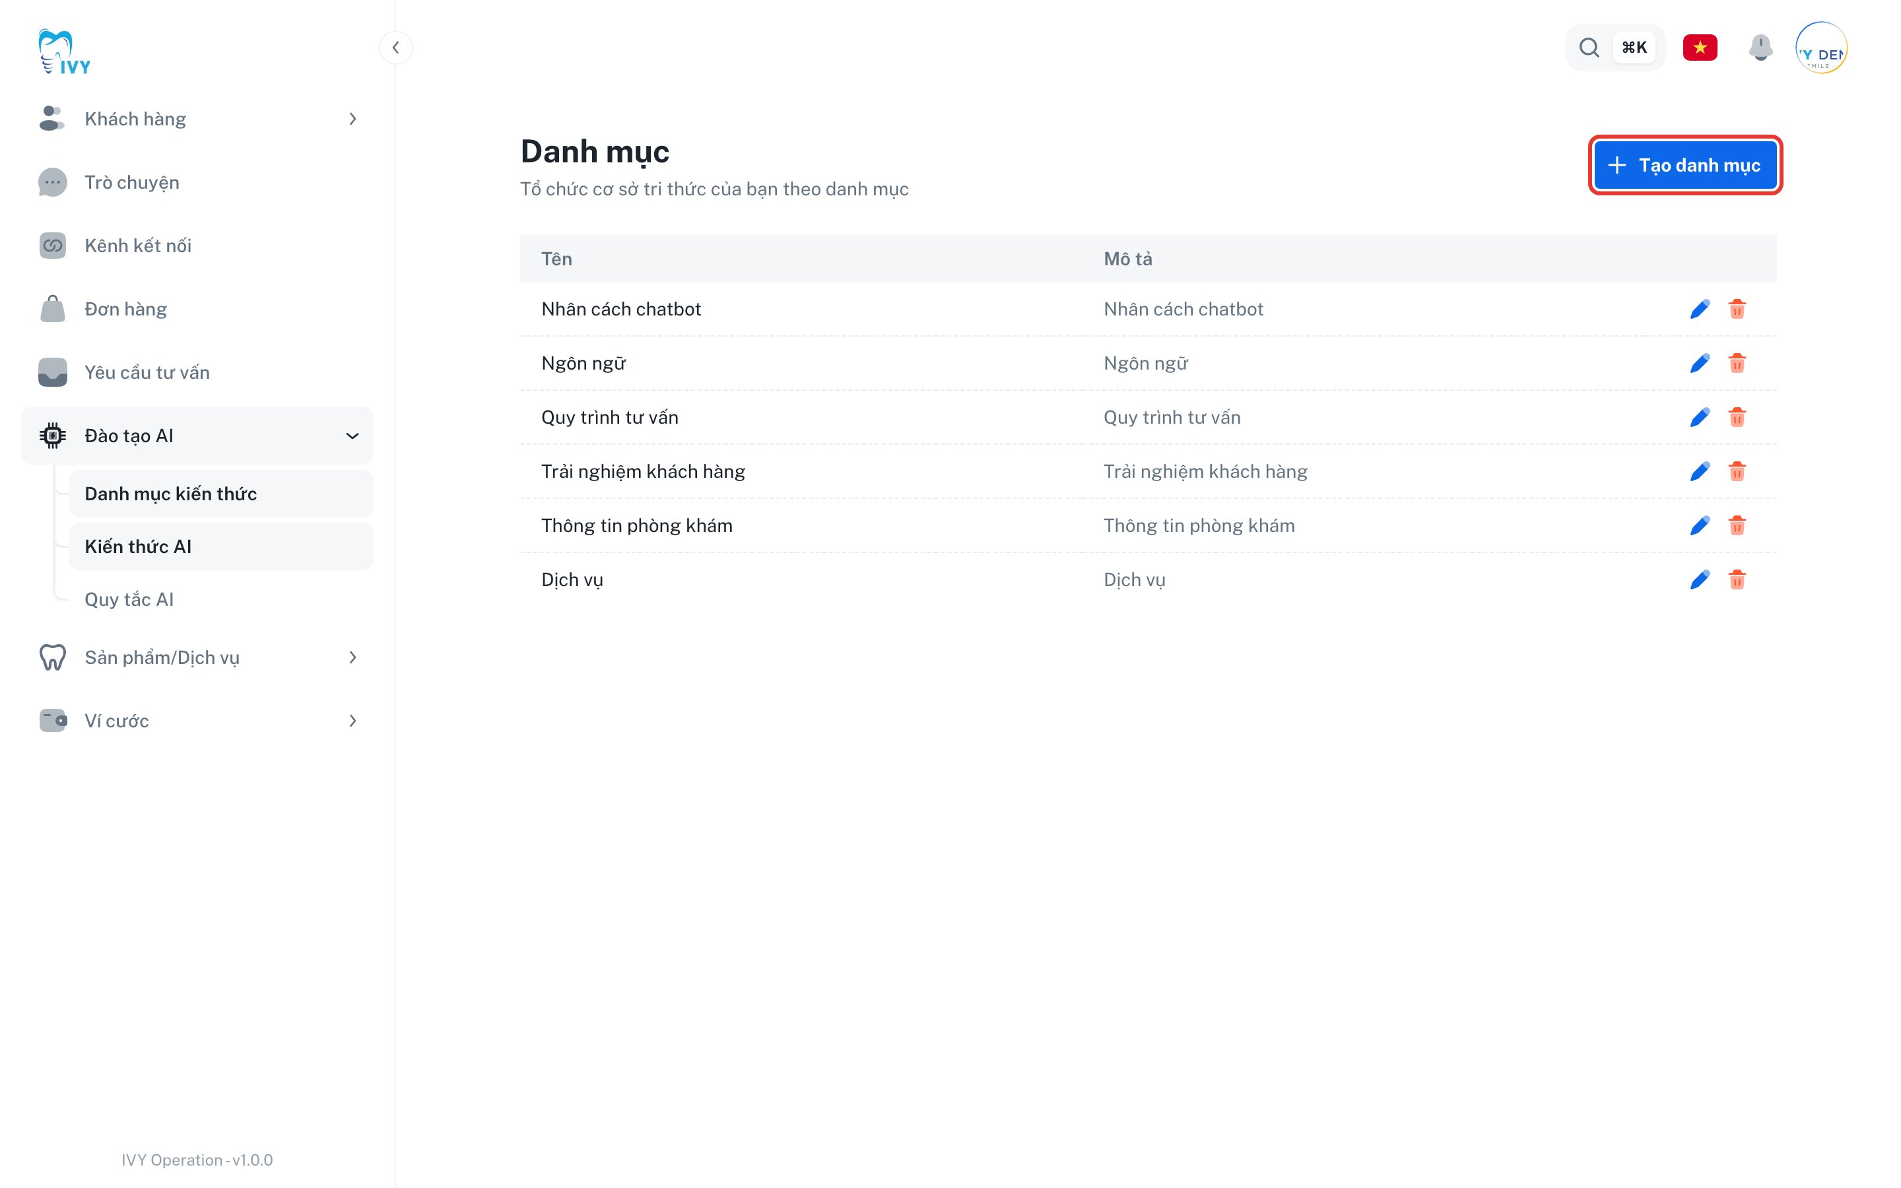The image size is (1901, 1188).
Task: Delete the Quy trình tư vấn row
Action: pyautogui.click(x=1737, y=417)
